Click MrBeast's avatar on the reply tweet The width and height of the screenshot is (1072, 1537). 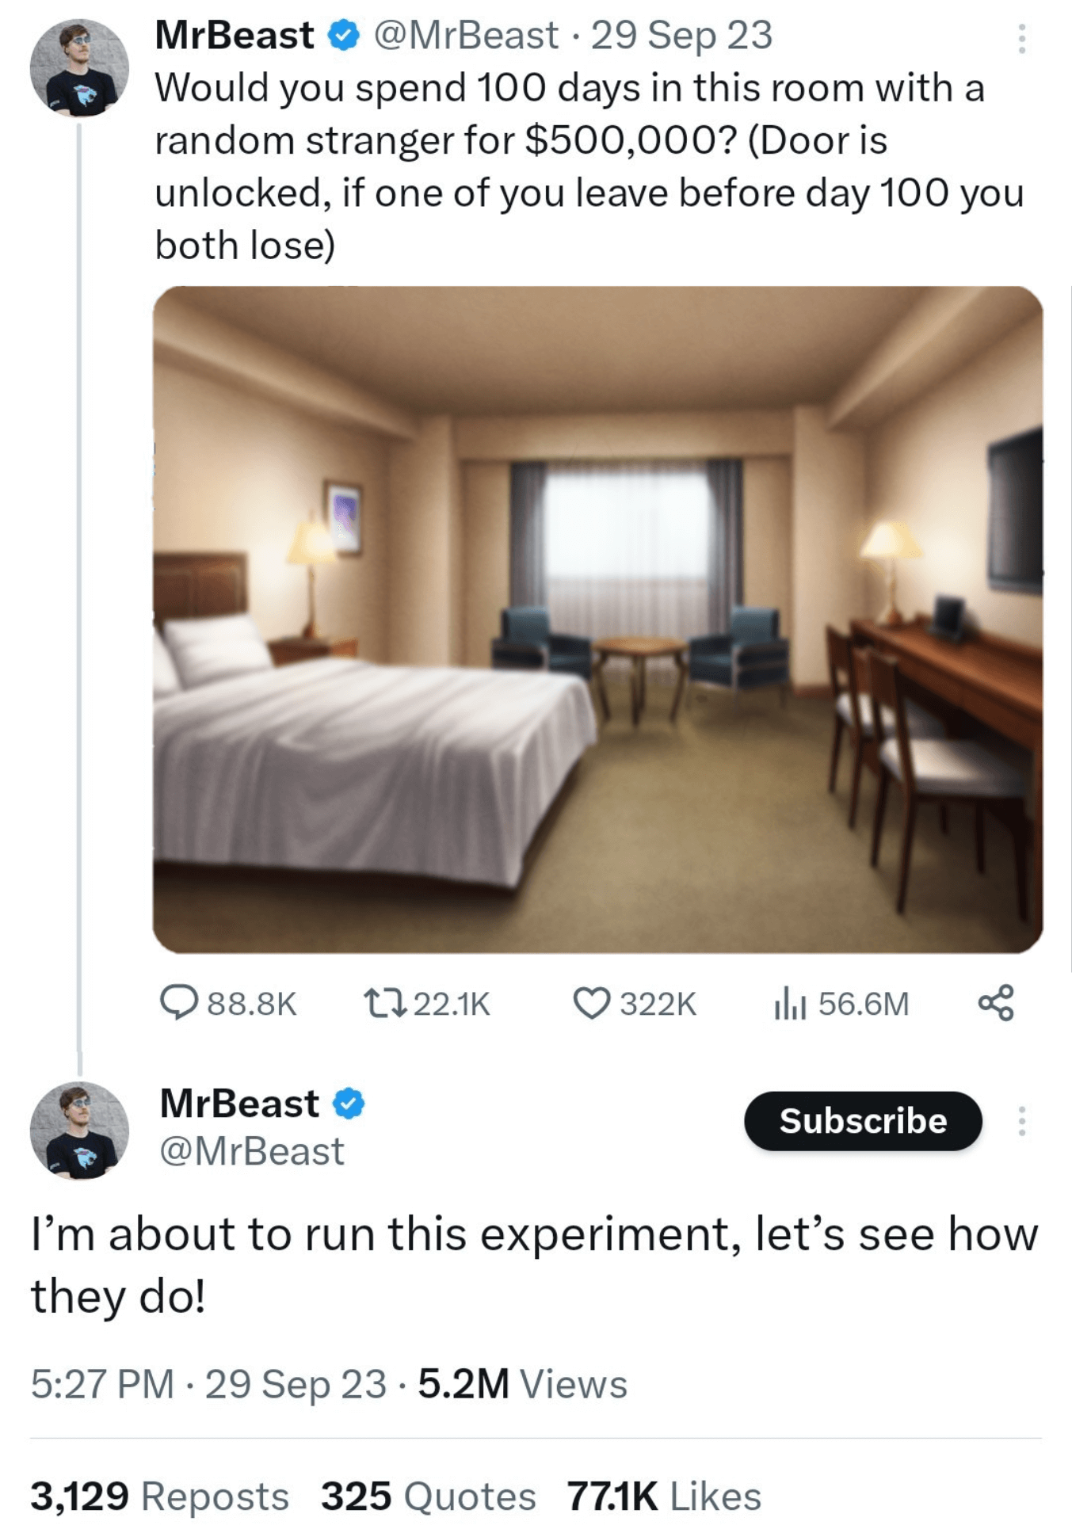pos(79,1130)
